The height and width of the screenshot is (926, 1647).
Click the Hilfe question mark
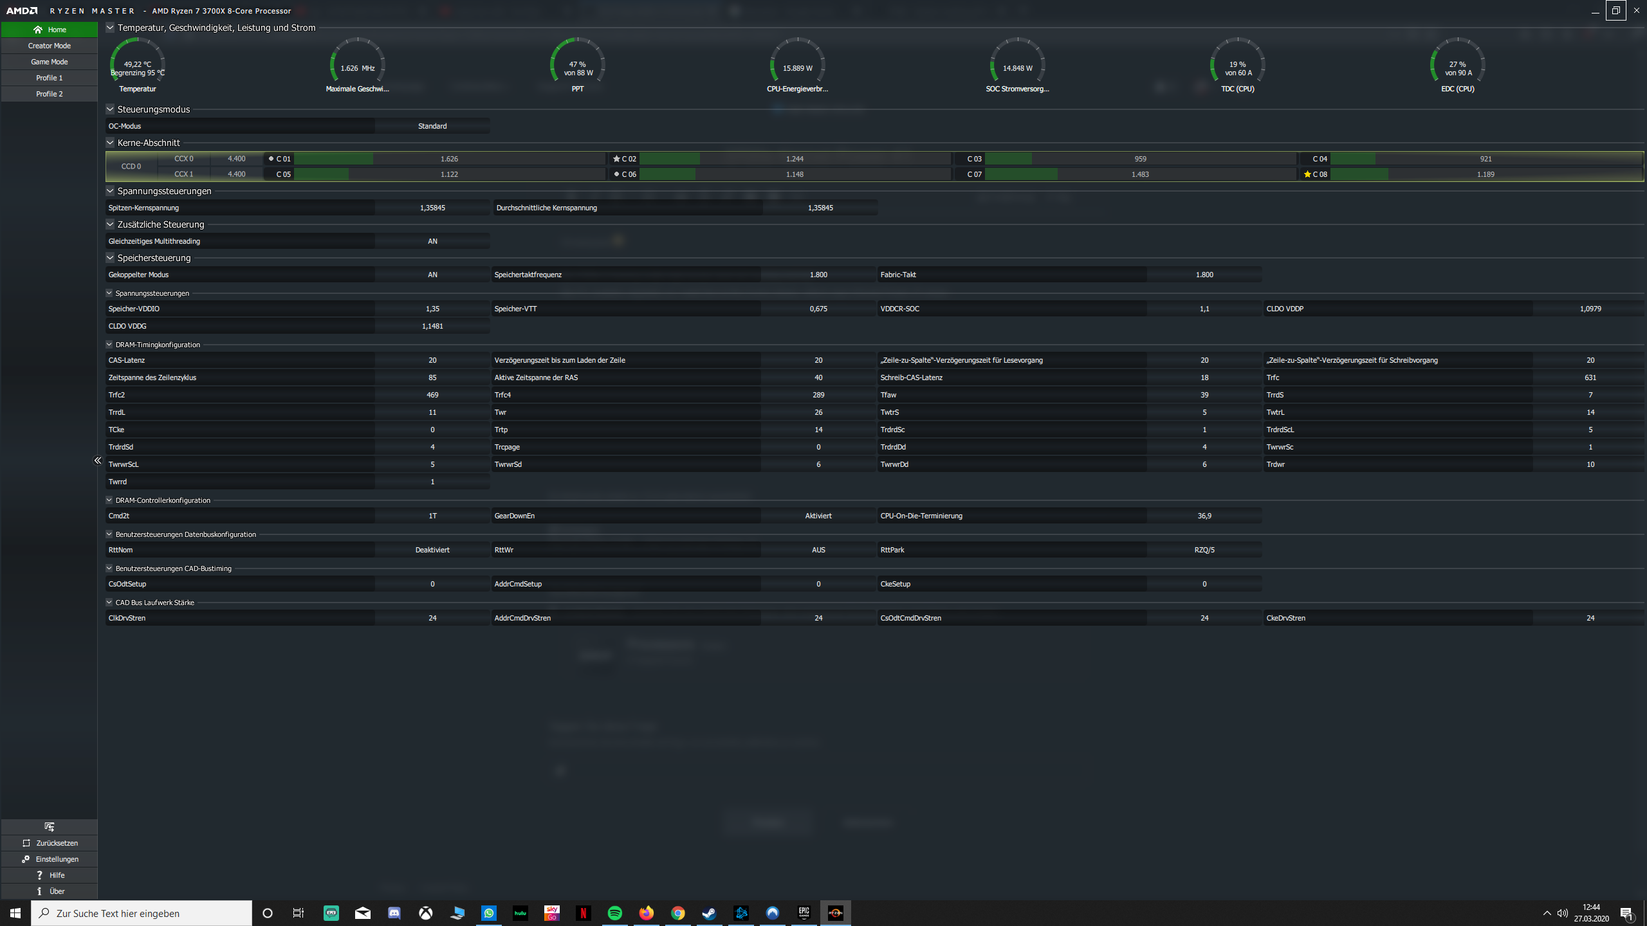39,875
